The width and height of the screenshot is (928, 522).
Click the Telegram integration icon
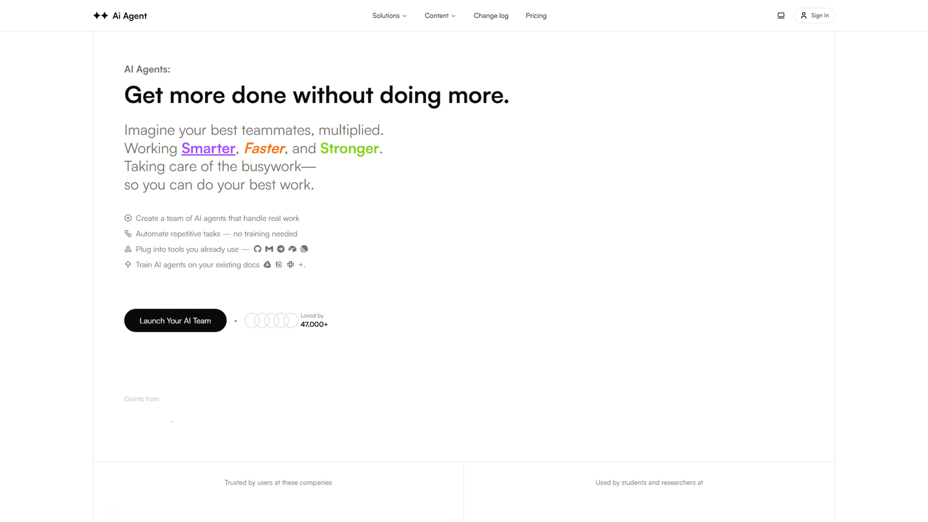pyautogui.click(x=281, y=249)
